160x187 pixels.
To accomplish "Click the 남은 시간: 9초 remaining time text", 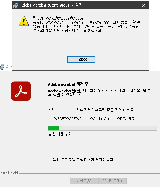I will pos(60,134).
